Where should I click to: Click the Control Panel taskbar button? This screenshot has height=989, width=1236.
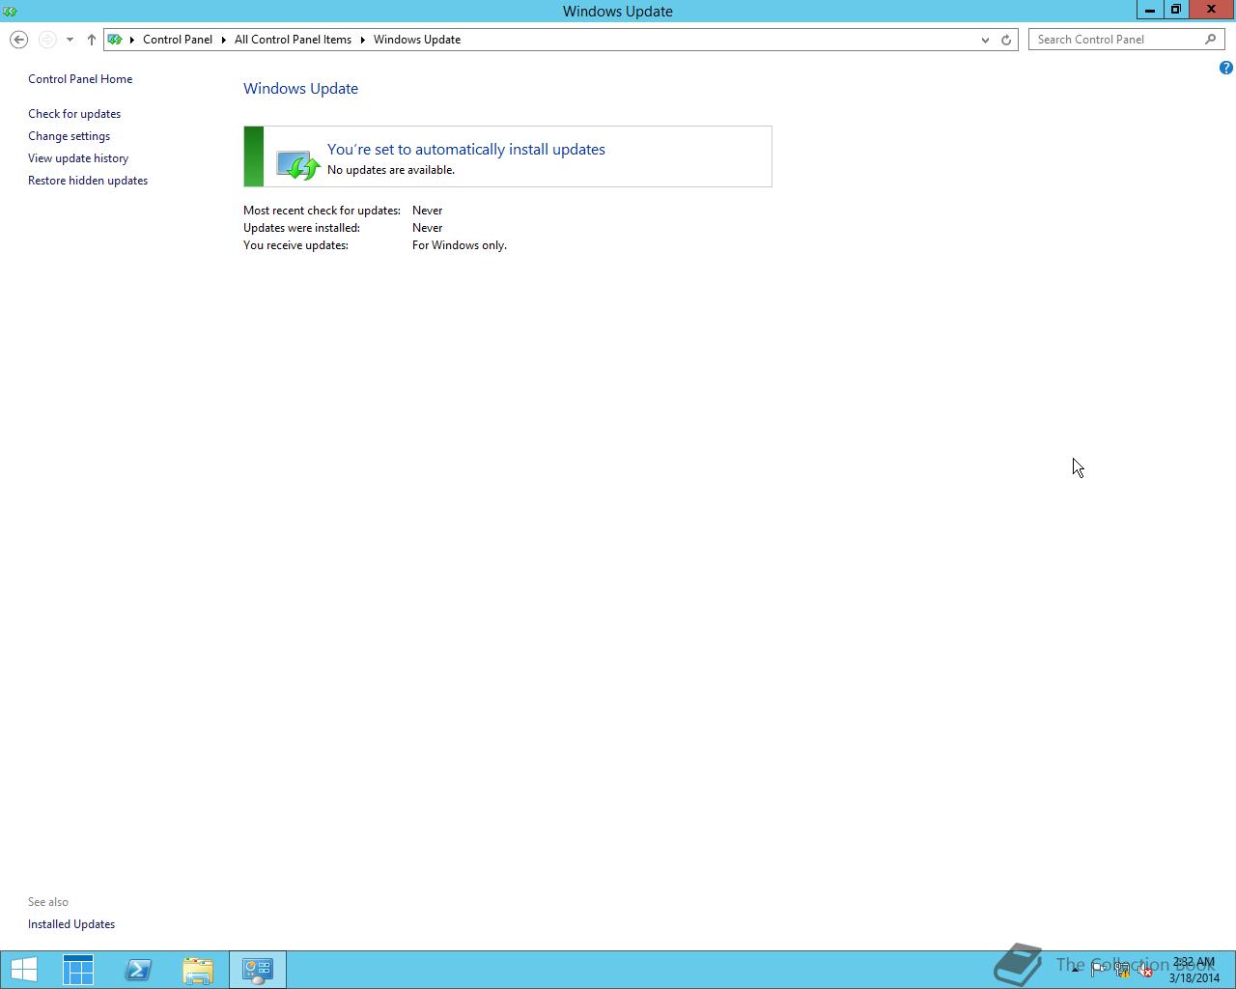tap(258, 970)
